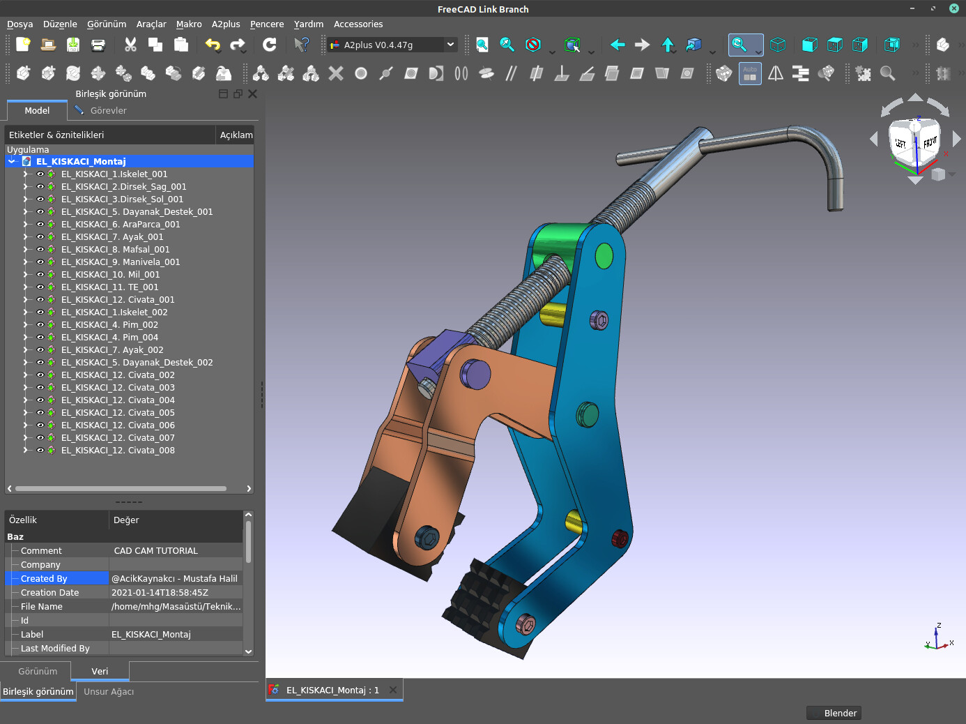Switch to Unsur Ağacı panel

click(x=109, y=692)
